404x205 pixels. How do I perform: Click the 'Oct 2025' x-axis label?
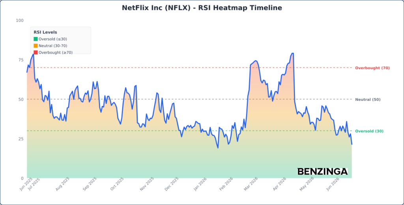(117, 184)
